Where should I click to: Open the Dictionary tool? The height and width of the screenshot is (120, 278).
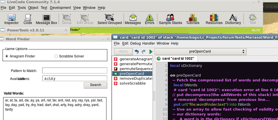pyautogui.click(x=233, y=19)
